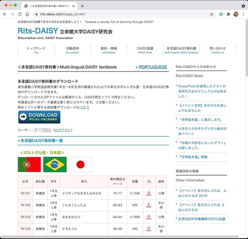Open the DAISY図書 DAISY book menu

pyautogui.click(x=145, y=50)
